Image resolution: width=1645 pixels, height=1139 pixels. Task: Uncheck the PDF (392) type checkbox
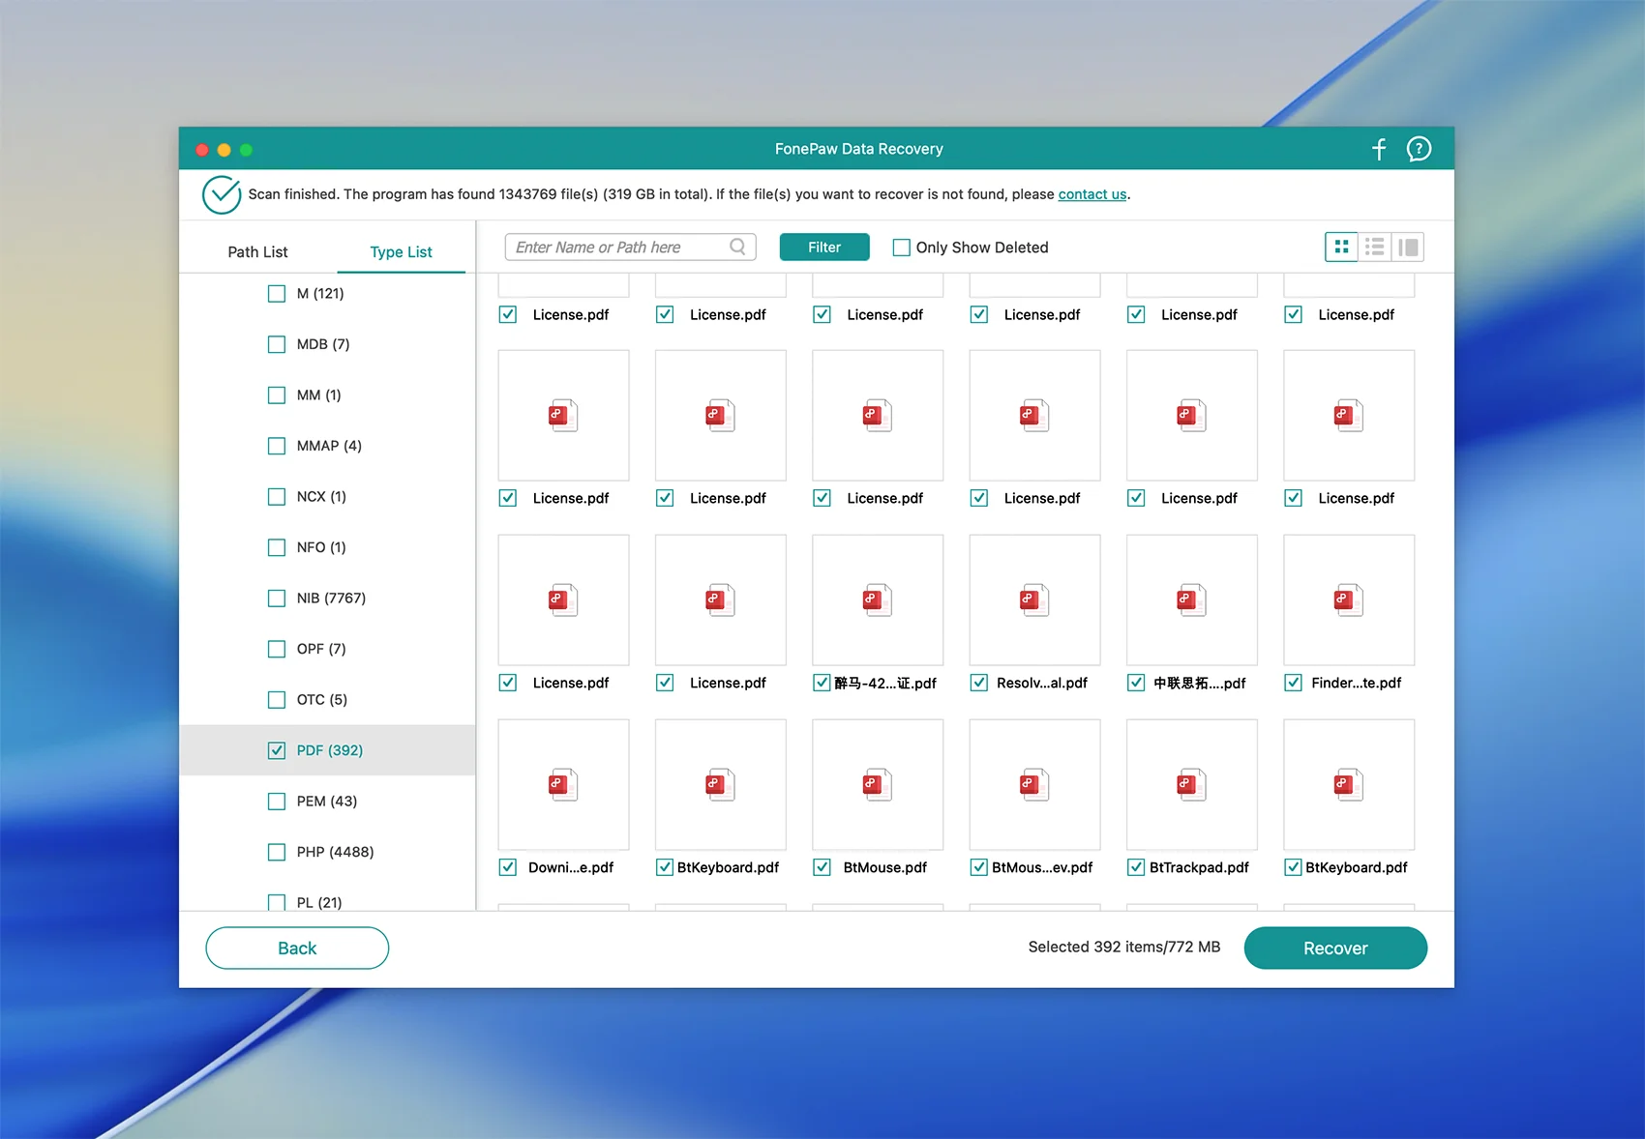point(277,750)
